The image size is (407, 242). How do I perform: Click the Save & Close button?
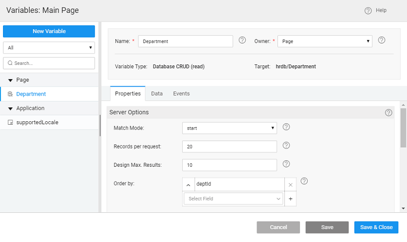(376, 227)
